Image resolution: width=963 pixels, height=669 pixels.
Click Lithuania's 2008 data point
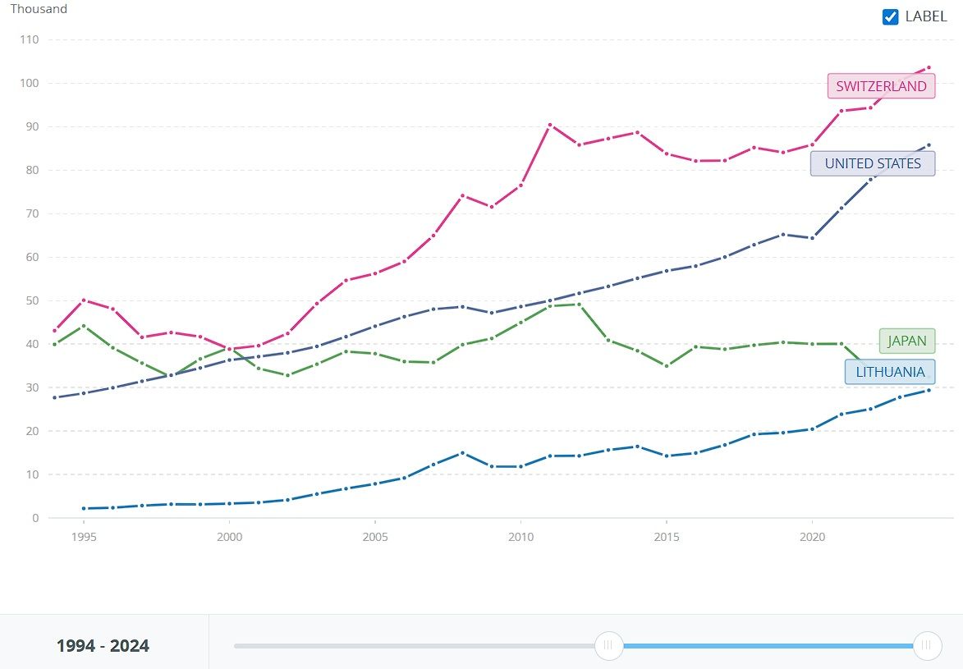(x=462, y=453)
